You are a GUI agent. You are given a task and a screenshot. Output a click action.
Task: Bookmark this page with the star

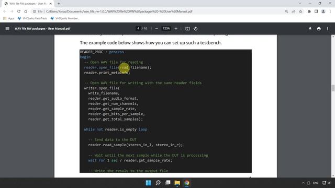tap(300, 11)
